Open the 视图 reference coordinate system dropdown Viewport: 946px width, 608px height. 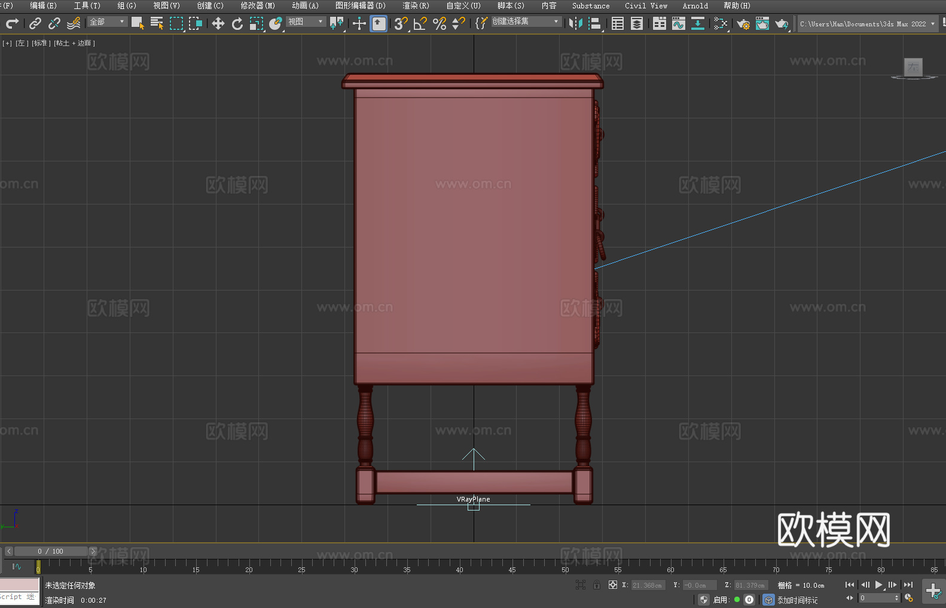point(306,22)
